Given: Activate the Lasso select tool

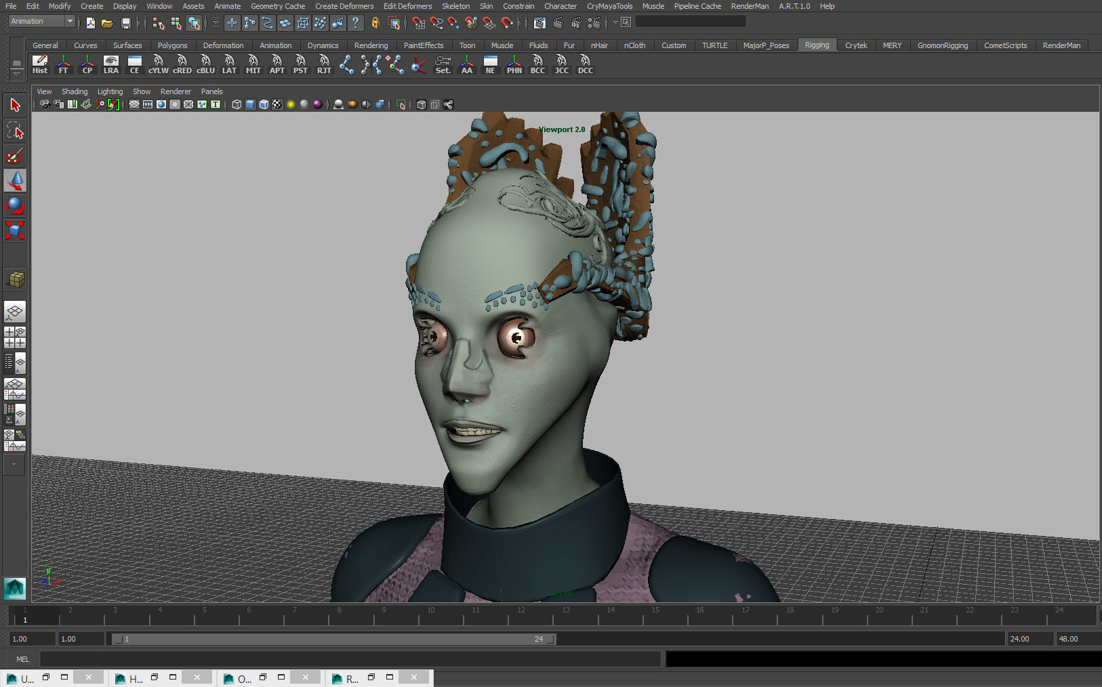Looking at the screenshot, I should pyautogui.click(x=15, y=130).
